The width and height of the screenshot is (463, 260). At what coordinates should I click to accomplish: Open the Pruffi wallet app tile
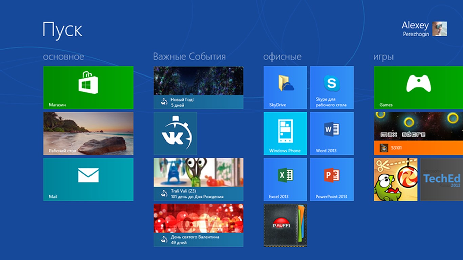click(x=285, y=225)
